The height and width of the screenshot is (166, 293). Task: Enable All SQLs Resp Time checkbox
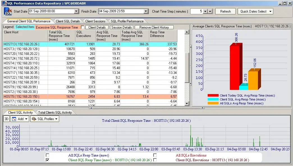coord(47,155)
